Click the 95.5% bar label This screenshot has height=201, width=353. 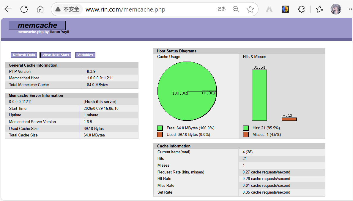pos(259,67)
